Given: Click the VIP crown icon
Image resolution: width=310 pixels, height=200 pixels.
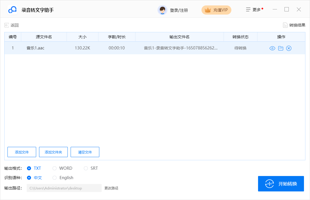Looking at the screenshot, I should [208, 10].
